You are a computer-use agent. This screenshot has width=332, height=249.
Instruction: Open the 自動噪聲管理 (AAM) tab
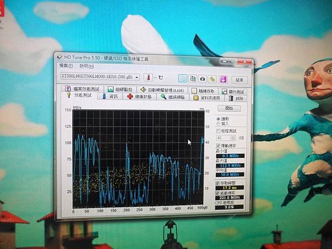(x=162, y=90)
